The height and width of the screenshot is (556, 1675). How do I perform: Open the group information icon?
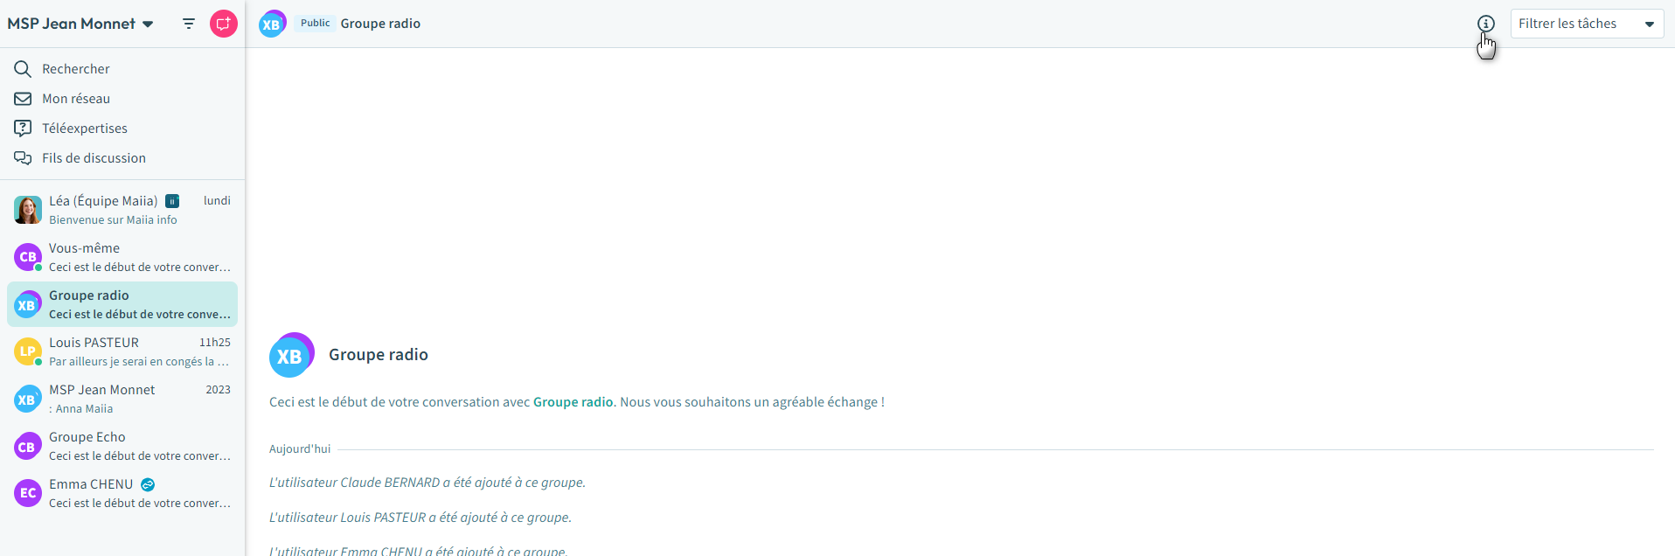click(x=1485, y=24)
